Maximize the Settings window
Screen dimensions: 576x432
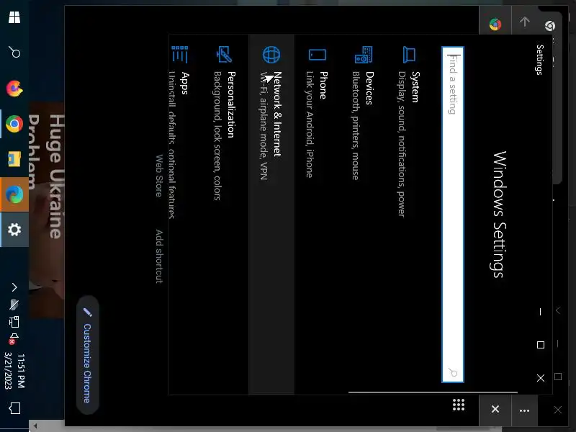541,345
